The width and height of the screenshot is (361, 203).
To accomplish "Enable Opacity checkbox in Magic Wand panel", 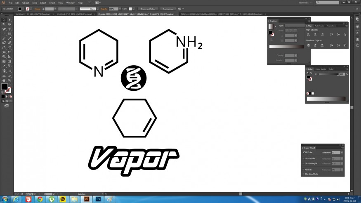I will pos(304,170).
